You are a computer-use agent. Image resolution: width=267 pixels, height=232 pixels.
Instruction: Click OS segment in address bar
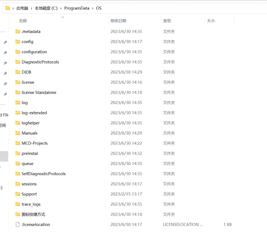pos(99,8)
